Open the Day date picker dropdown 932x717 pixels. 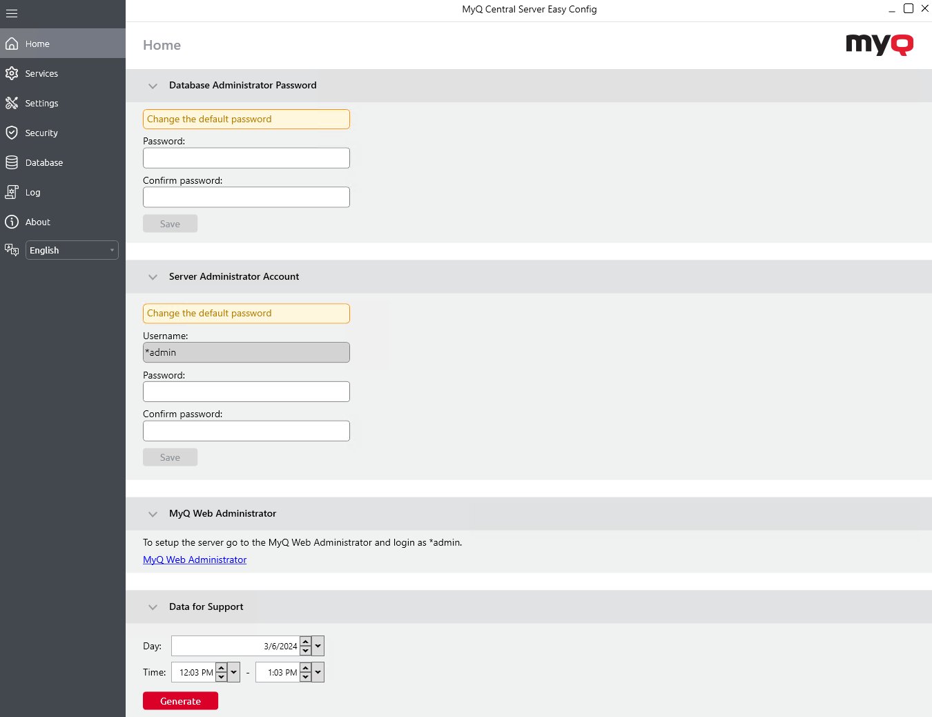point(318,646)
